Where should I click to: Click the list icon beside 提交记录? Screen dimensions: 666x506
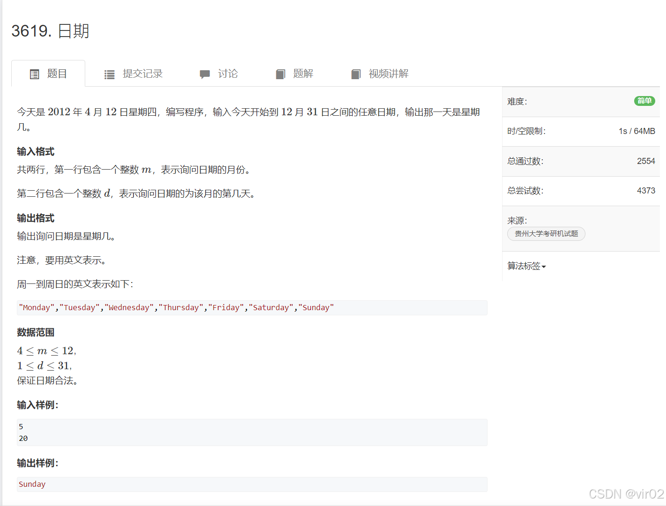click(109, 74)
